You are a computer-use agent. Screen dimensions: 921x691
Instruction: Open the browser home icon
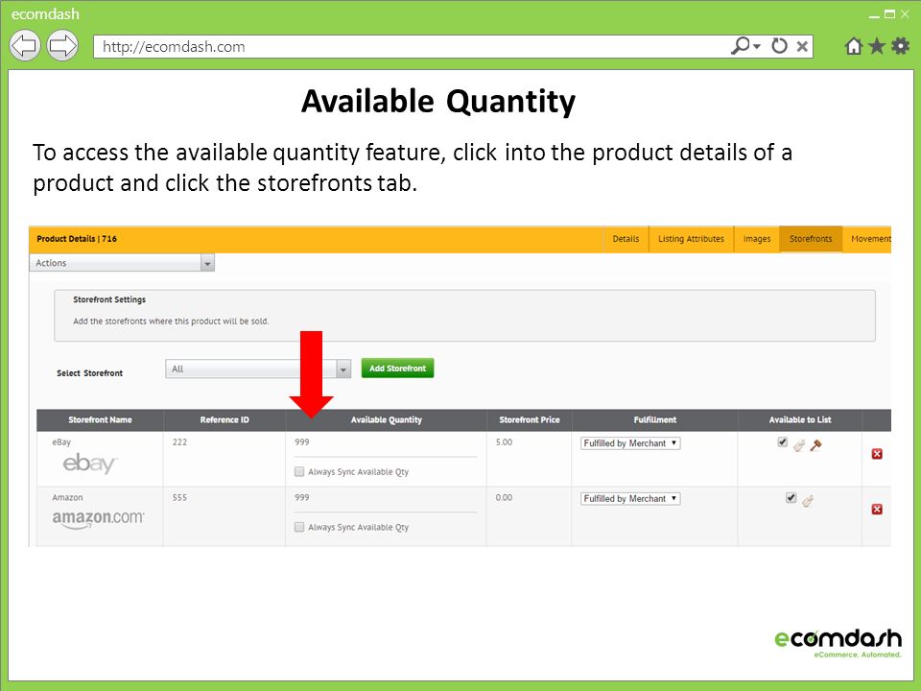pos(854,46)
